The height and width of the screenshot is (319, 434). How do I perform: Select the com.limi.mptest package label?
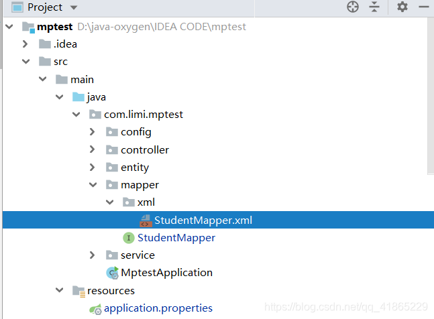pyautogui.click(x=144, y=115)
